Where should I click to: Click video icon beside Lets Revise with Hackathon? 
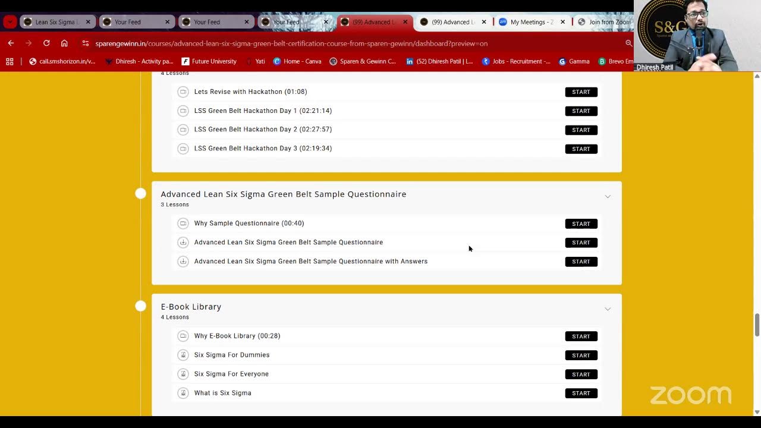[x=183, y=92]
